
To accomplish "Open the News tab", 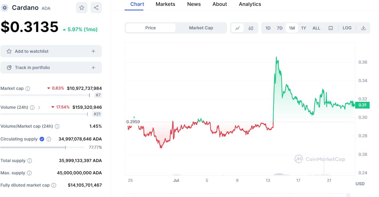I will (194, 4).
